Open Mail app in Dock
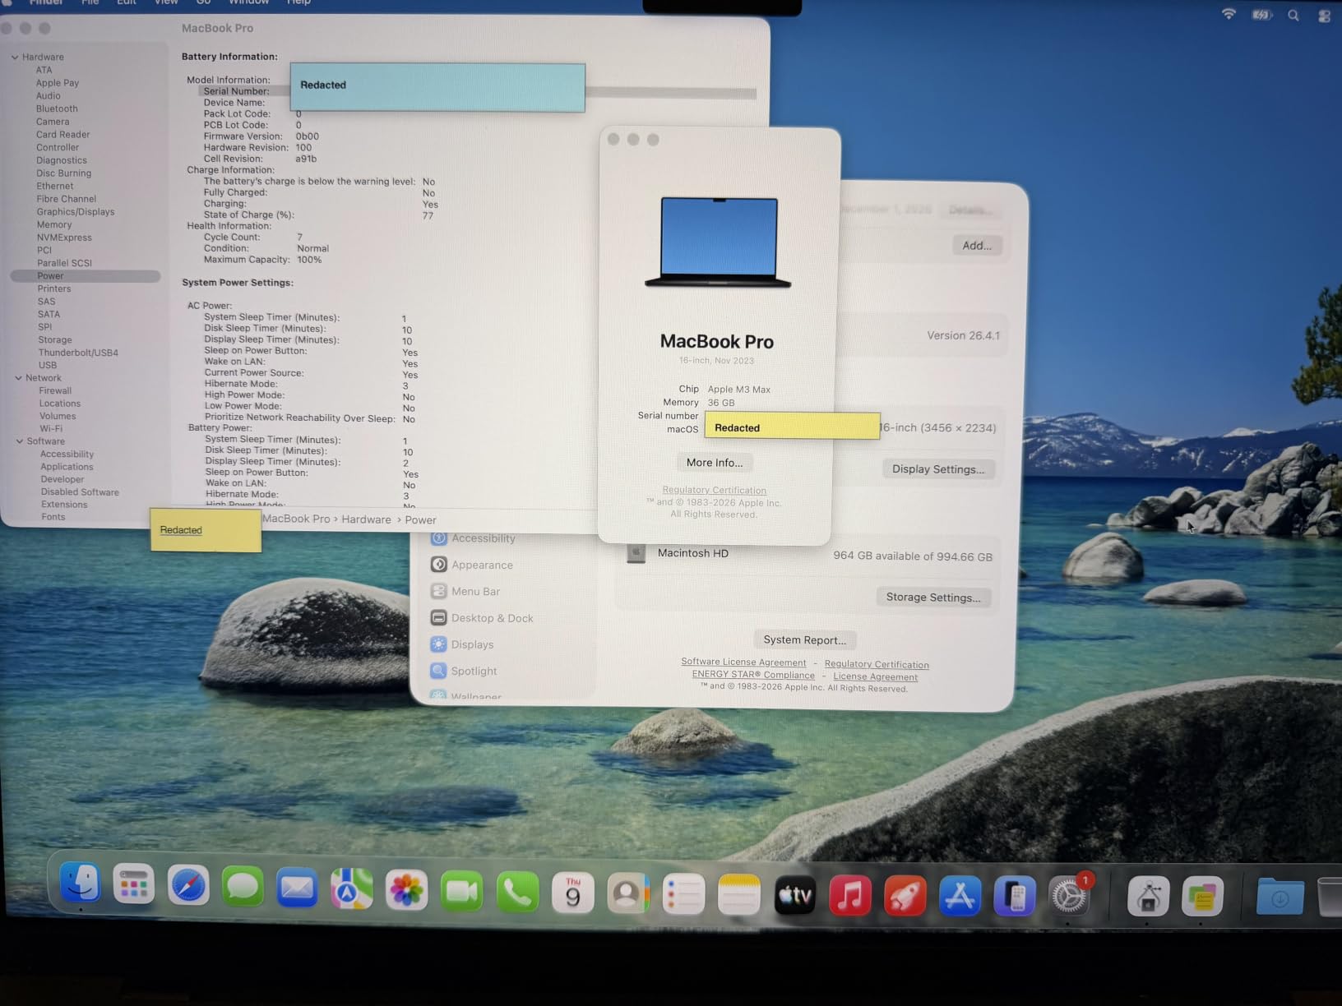 click(x=297, y=888)
